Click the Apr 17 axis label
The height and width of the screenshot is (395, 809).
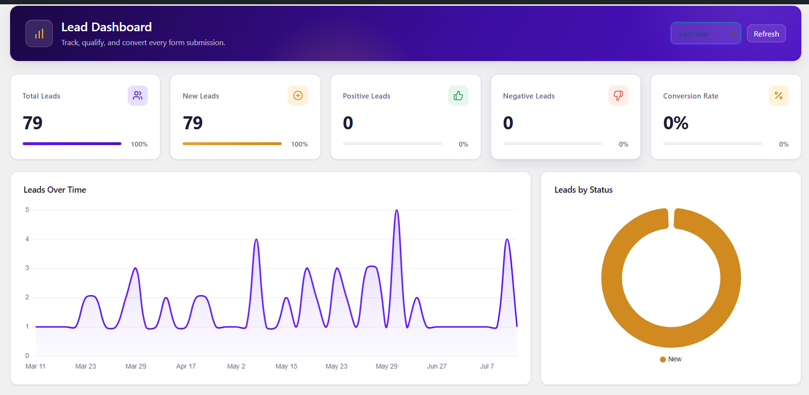point(186,366)
